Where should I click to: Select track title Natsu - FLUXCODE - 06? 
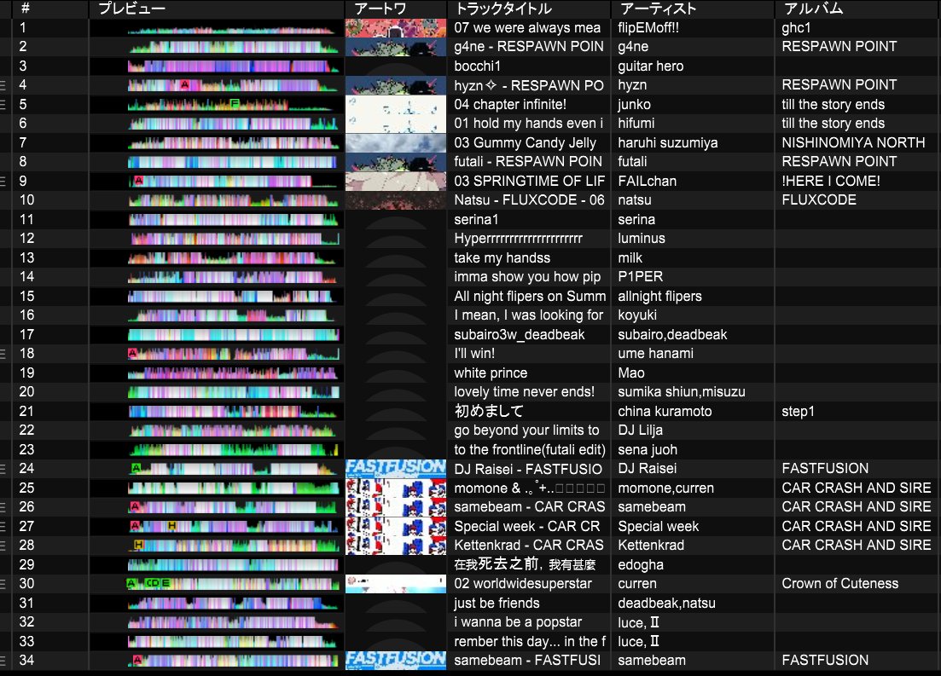pos(529,200)
